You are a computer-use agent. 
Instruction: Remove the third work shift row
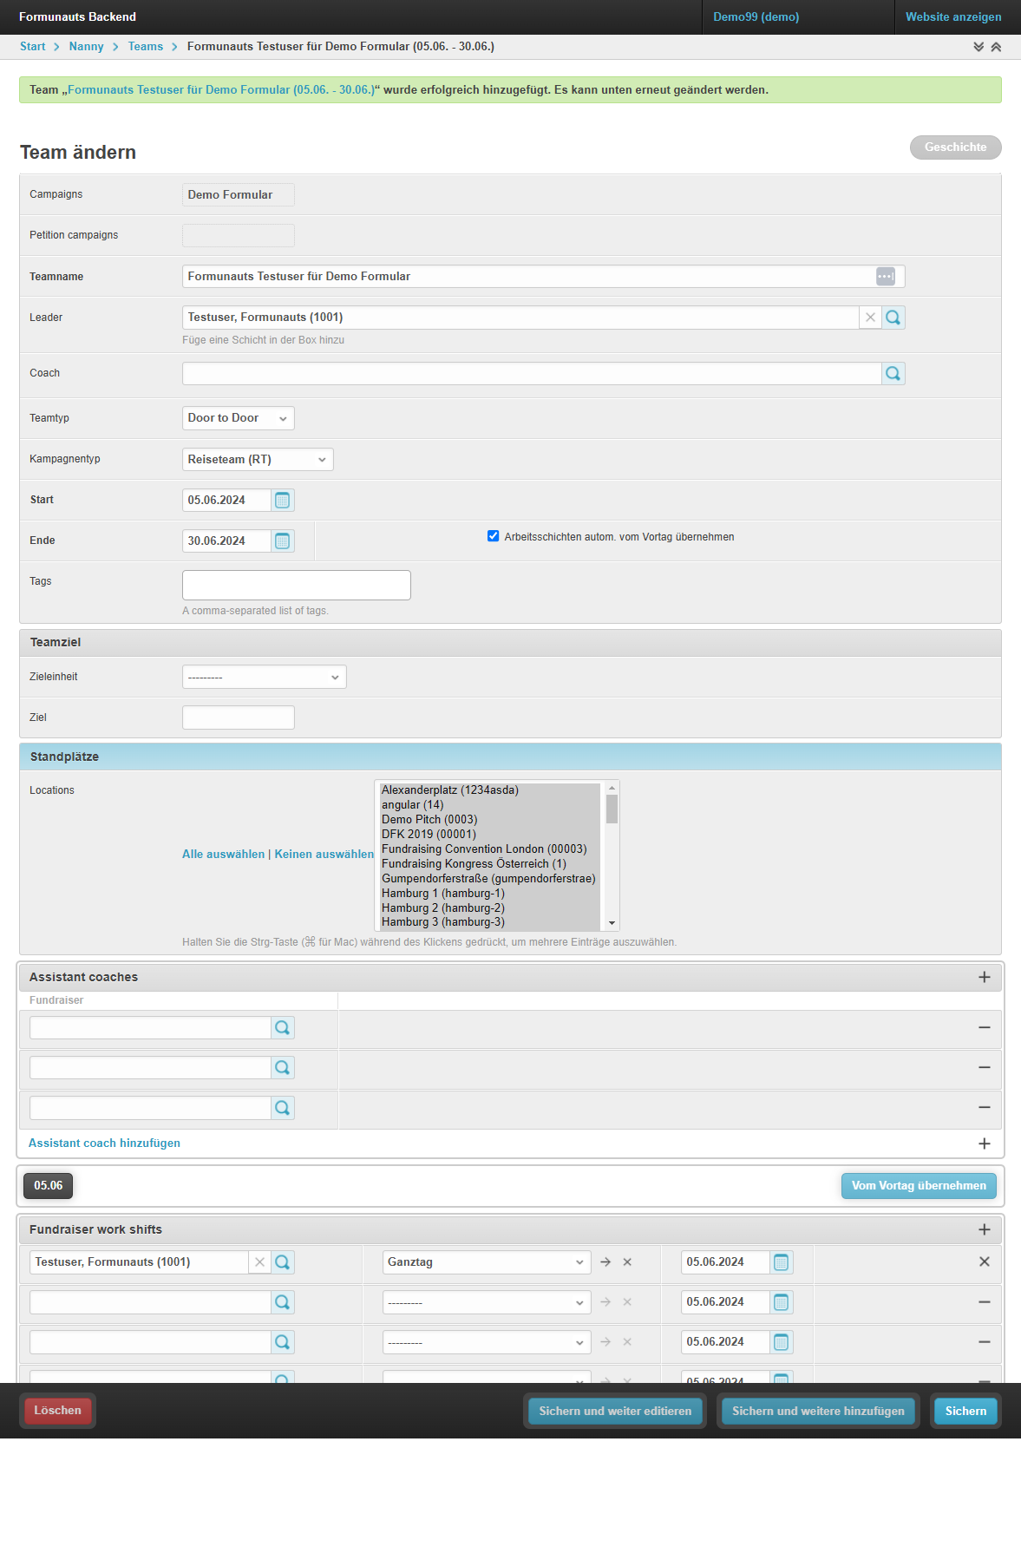pos(985,1341)
